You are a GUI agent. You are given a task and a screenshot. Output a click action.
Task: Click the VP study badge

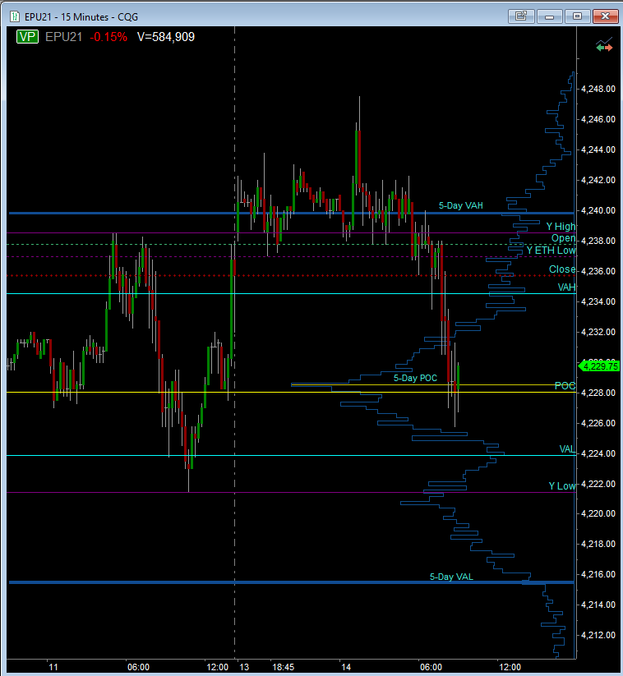point(27,37)
